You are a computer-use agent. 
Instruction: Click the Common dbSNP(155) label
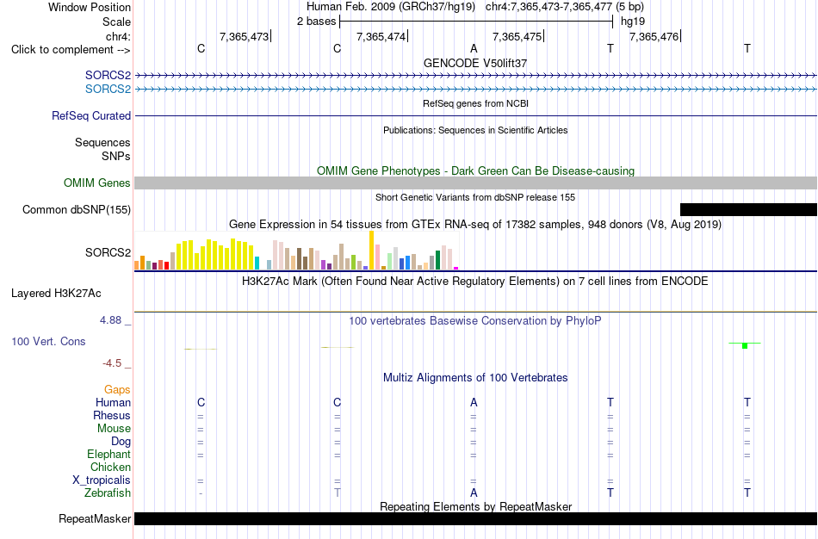coord(77,210)
